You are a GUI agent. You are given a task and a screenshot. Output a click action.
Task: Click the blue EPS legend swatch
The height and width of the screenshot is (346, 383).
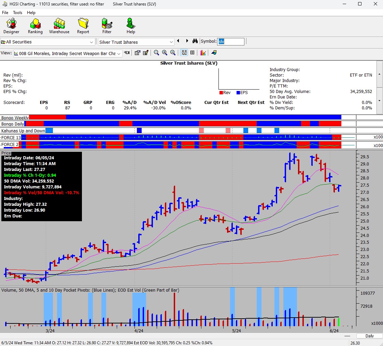click(x=238, y=93)
